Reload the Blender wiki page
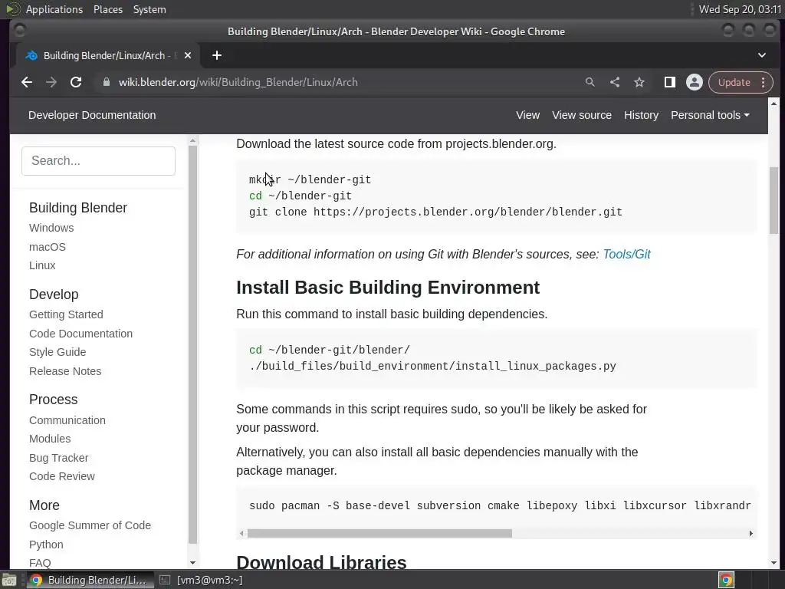The image size is (785, 589). [76, 82]
